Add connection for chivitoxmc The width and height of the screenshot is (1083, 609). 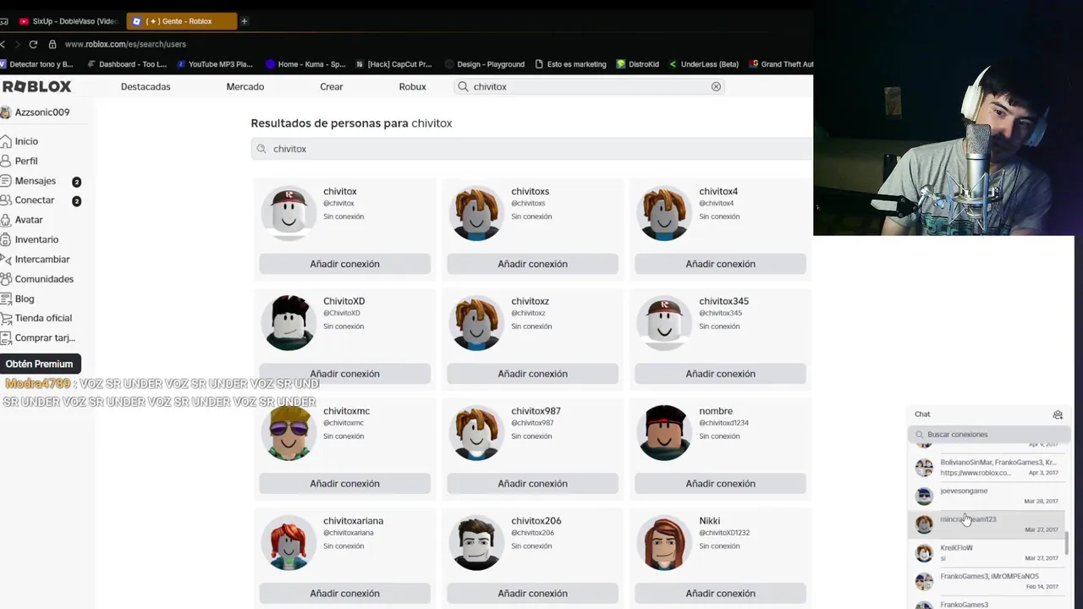point(344,484)
